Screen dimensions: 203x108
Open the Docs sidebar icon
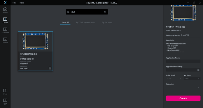coord(5,92)
